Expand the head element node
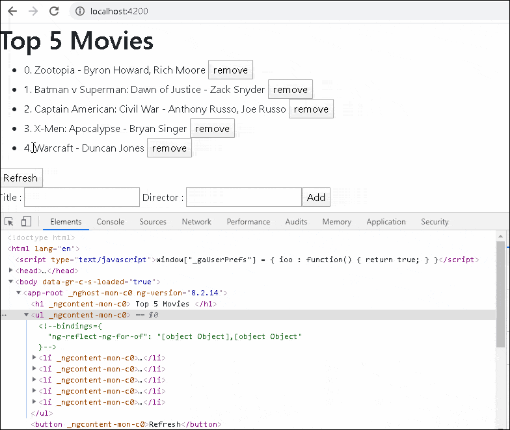This screenshot has width=510, height=430. pos(11,271)
